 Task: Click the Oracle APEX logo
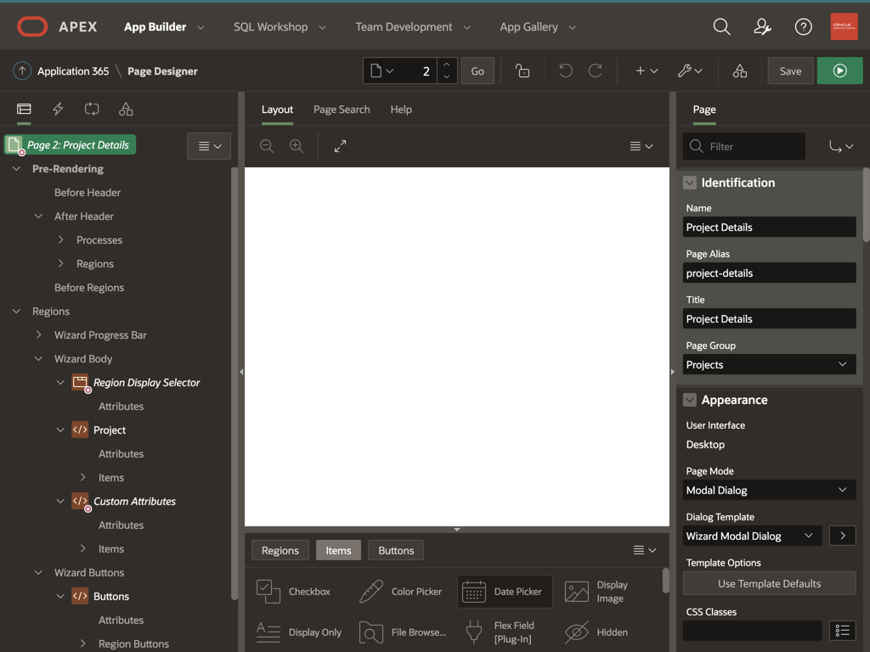click(x=57, y=26)
